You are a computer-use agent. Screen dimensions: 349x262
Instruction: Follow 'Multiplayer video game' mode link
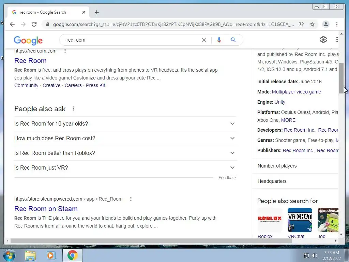[x=296, y=92]
